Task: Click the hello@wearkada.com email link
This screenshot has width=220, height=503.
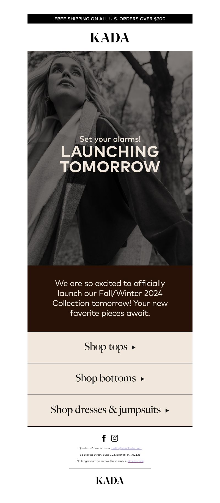Action: (x=127, y=448)
